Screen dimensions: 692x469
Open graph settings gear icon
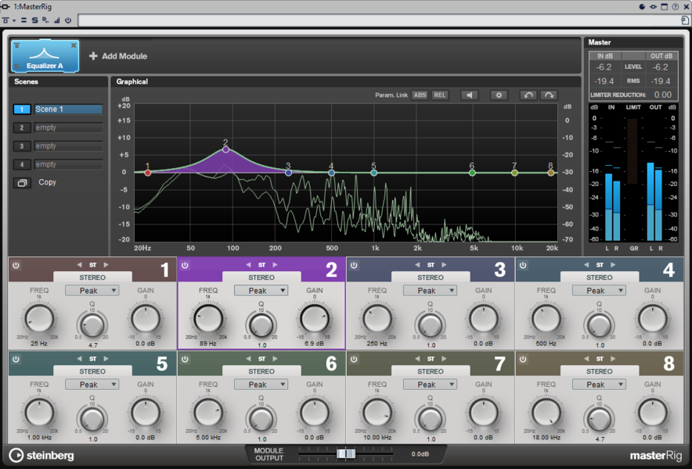point(499,95)
